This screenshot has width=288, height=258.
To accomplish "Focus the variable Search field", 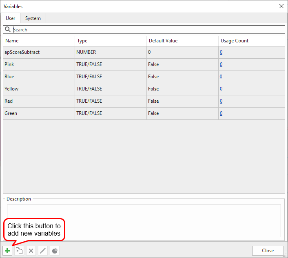I will pyautogui.click(x=147, y=30).
